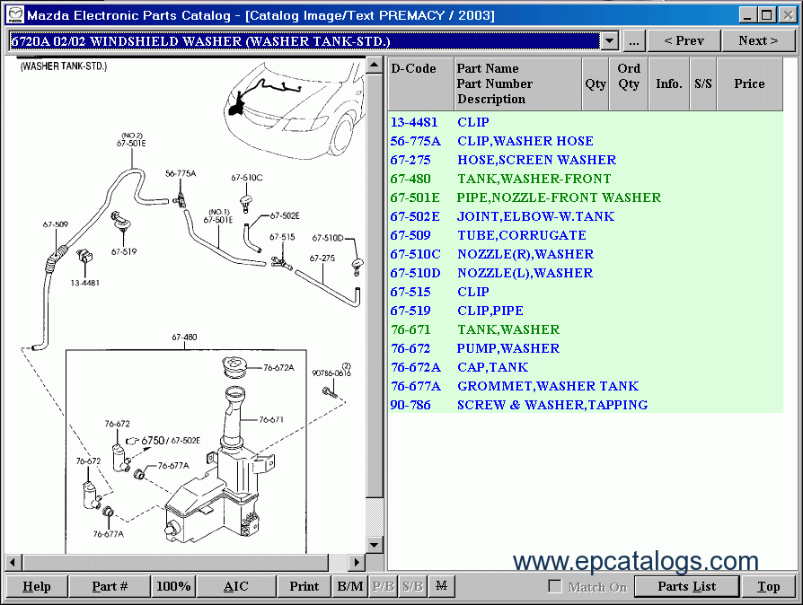
Task: Select the 76-671 TANK,WASHER row
Action: 586,329
